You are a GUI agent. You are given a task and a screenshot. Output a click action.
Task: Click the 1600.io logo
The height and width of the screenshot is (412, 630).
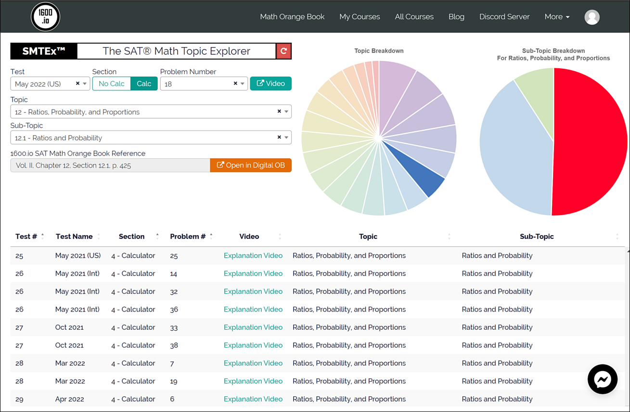point(45,17)
